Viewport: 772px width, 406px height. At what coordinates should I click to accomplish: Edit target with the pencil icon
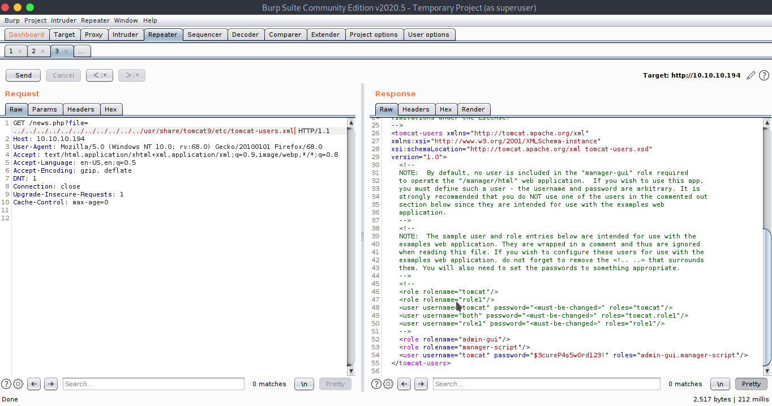point(751,75)
